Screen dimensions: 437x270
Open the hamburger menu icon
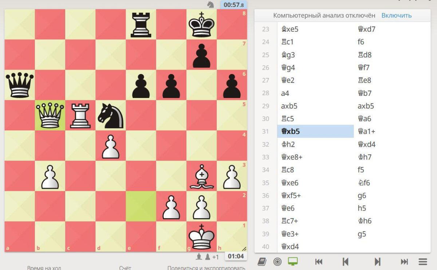click(423, 262)
